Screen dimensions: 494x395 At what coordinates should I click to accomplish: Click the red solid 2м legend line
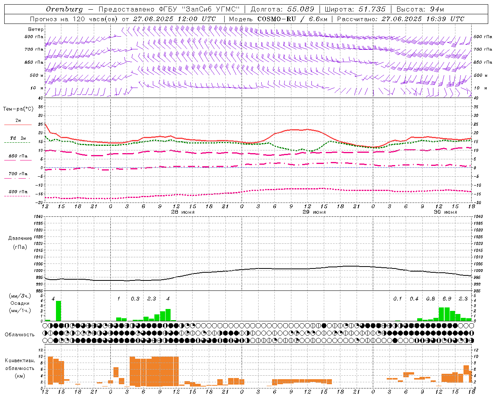click(18, 125)
